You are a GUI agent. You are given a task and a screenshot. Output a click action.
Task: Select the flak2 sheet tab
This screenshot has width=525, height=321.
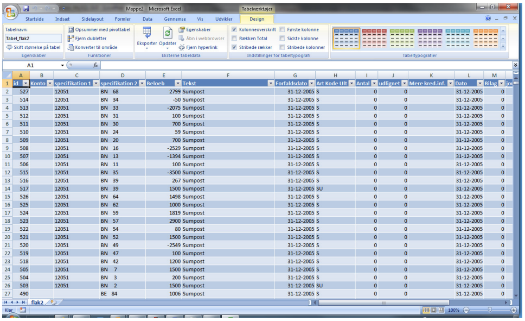(x=37, y=302)
